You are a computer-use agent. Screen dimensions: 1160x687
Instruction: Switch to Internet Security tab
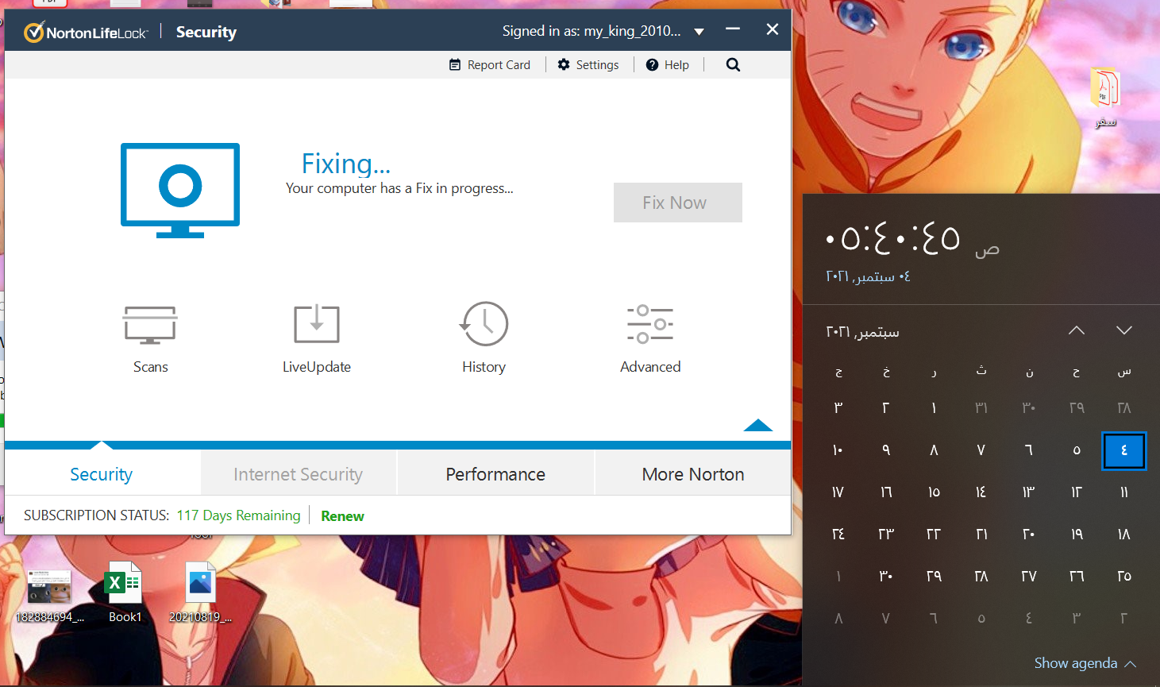point(299,474)
